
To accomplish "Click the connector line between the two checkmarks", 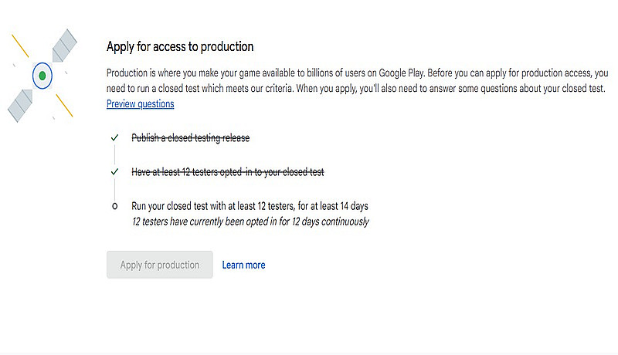I will [x=114, y=154].
